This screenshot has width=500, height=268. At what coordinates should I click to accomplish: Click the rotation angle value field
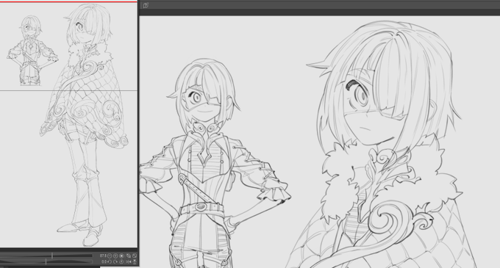click(x=104, y=261)
